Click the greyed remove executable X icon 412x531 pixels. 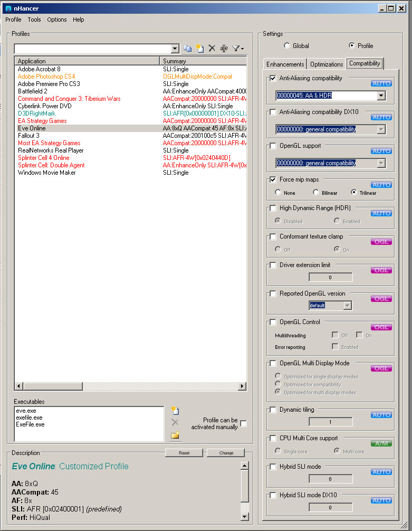[175, 422]
